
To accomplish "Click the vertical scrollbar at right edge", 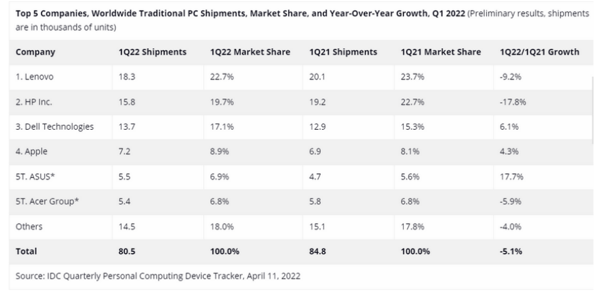I will tap(593, 110).
